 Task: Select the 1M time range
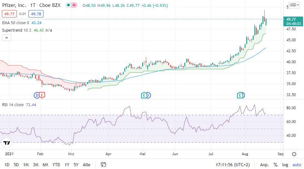click(x=26, y=165)
